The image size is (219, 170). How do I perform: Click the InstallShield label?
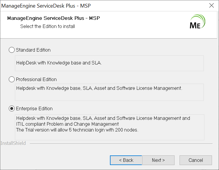(13, 143)
